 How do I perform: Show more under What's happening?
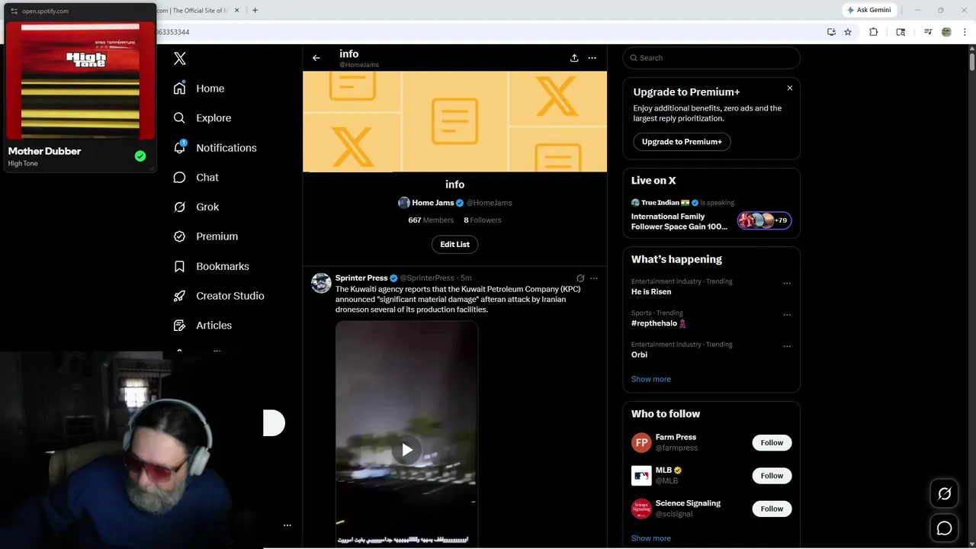[651, 379]
